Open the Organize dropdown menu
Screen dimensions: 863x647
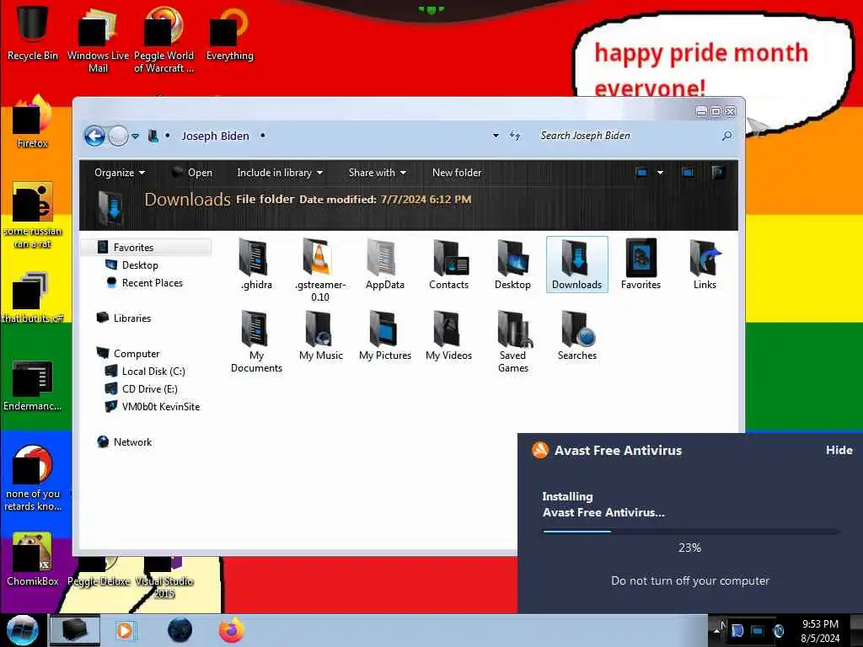(x=120, y=173)
